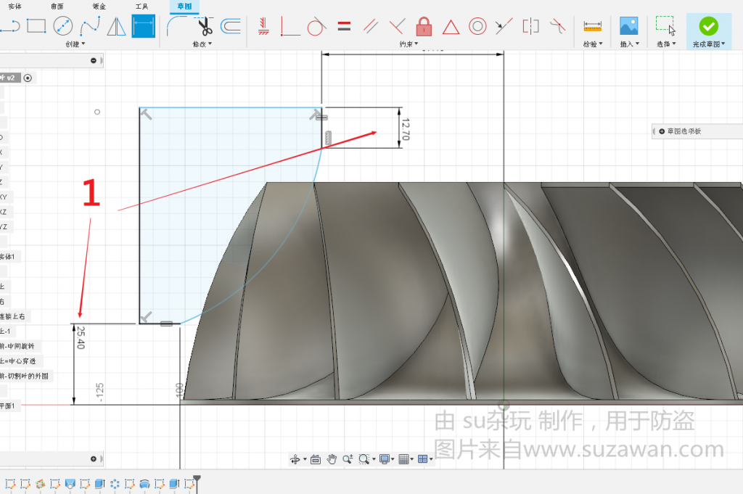Open the Viewports dropdown arrow
Screen dimensions: 743x494
pyautogui.click(x=431, y=459)
